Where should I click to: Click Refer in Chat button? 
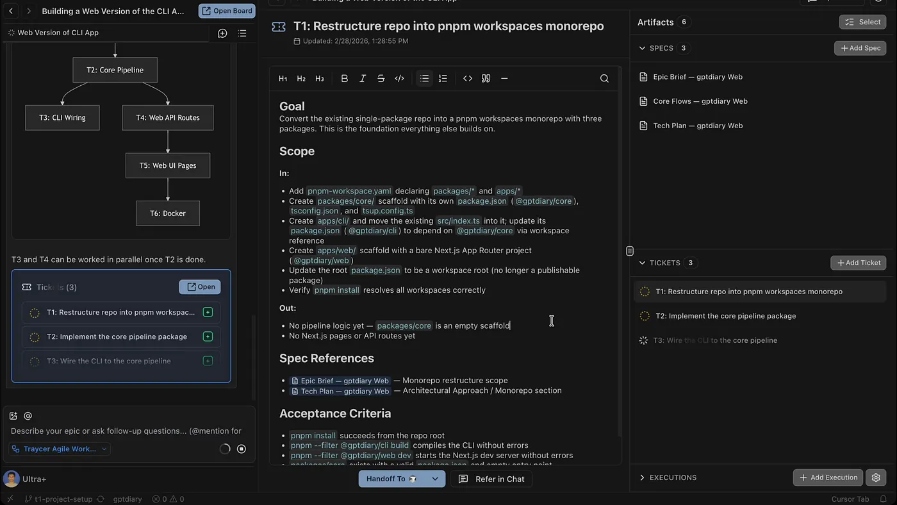(x=491, y=479)
